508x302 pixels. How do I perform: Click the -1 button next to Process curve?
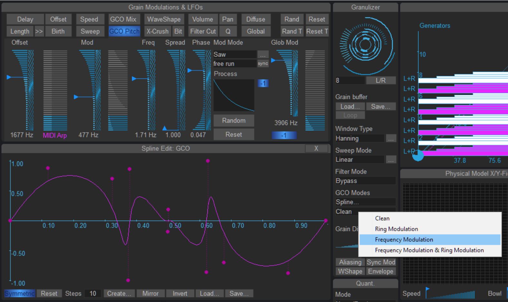pyautogui.click(x=263, y=84)
